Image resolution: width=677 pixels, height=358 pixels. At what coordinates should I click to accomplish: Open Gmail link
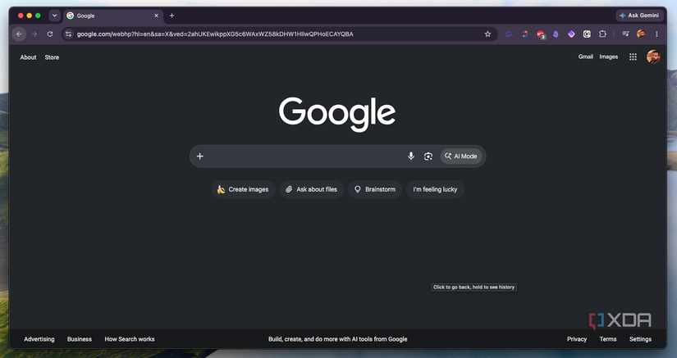585,57
